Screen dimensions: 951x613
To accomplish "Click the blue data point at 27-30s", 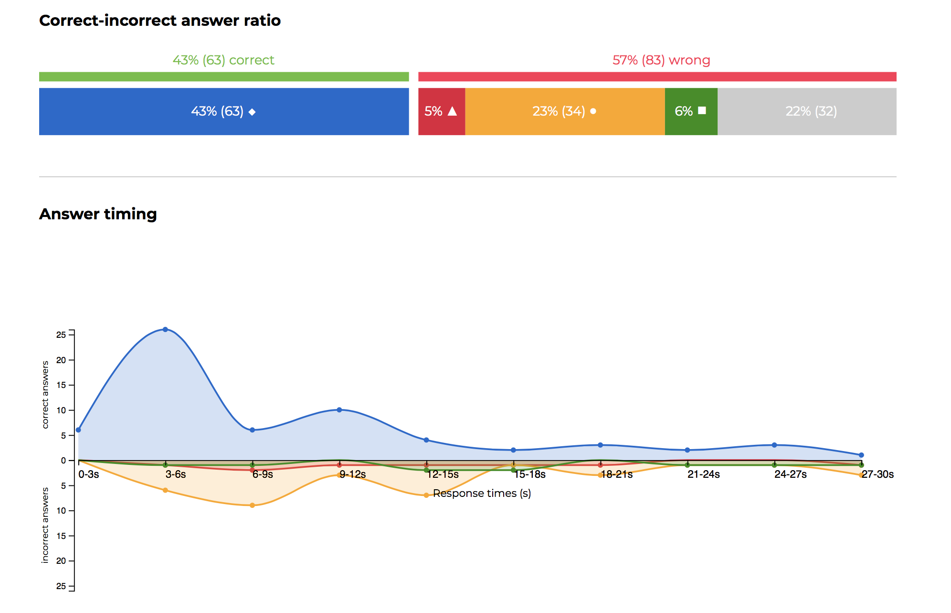I will 861,455.
